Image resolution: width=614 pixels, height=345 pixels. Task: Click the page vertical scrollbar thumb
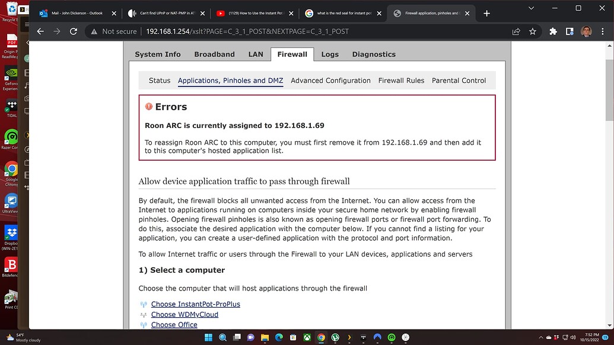609,90
